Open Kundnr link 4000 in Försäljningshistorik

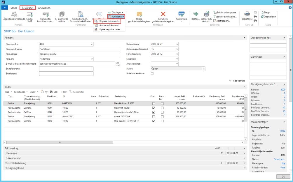[283, 90]
